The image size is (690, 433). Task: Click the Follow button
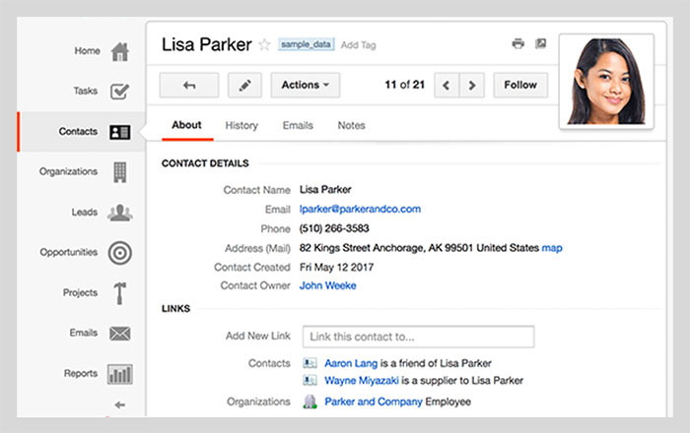click(x=520, y=86)
